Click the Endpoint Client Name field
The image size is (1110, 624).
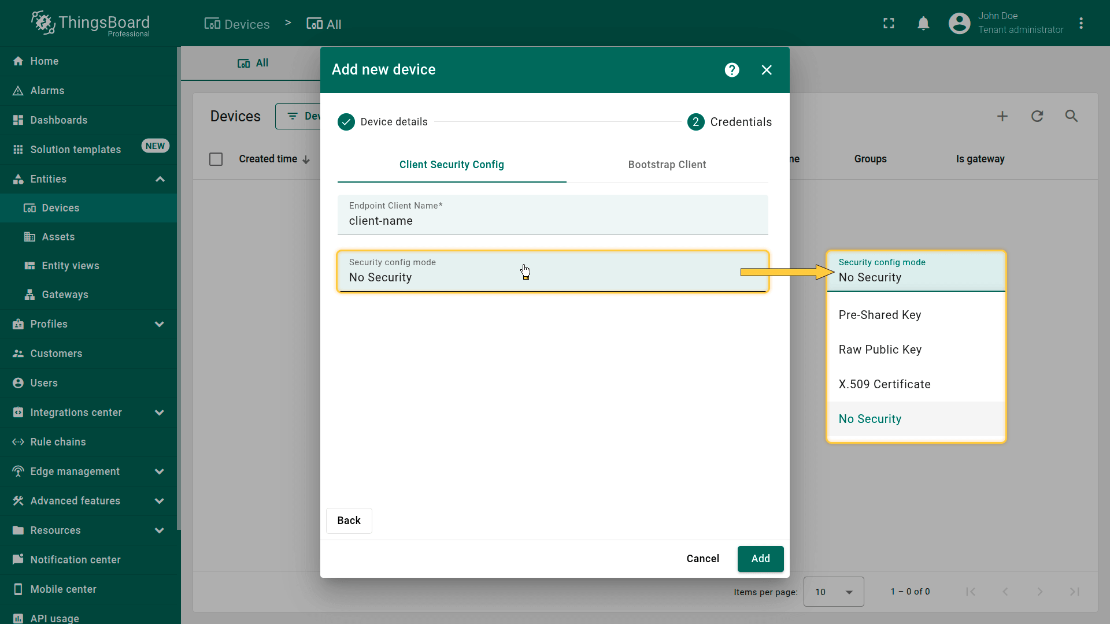tap(553, 221)
